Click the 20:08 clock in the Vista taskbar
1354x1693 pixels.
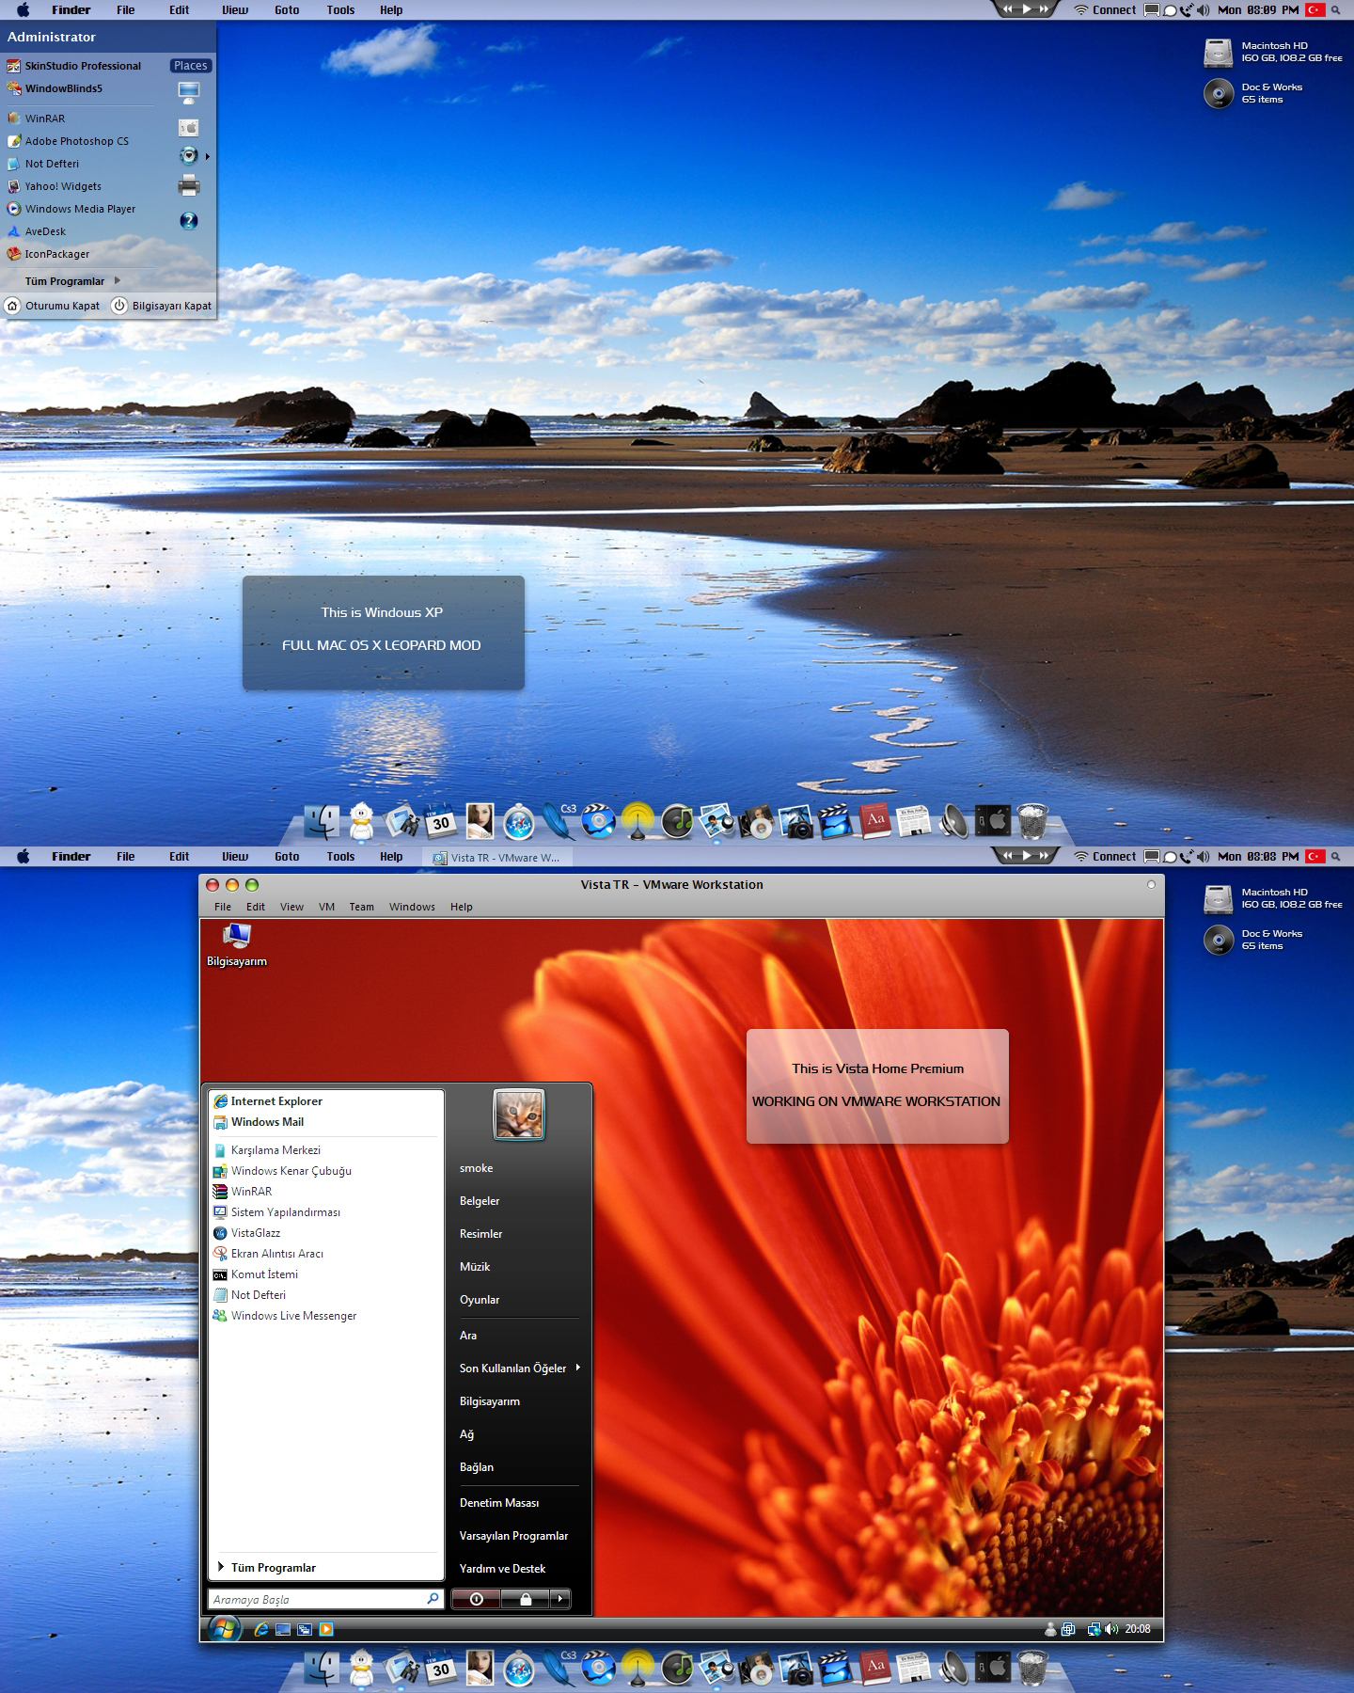1138,1629
